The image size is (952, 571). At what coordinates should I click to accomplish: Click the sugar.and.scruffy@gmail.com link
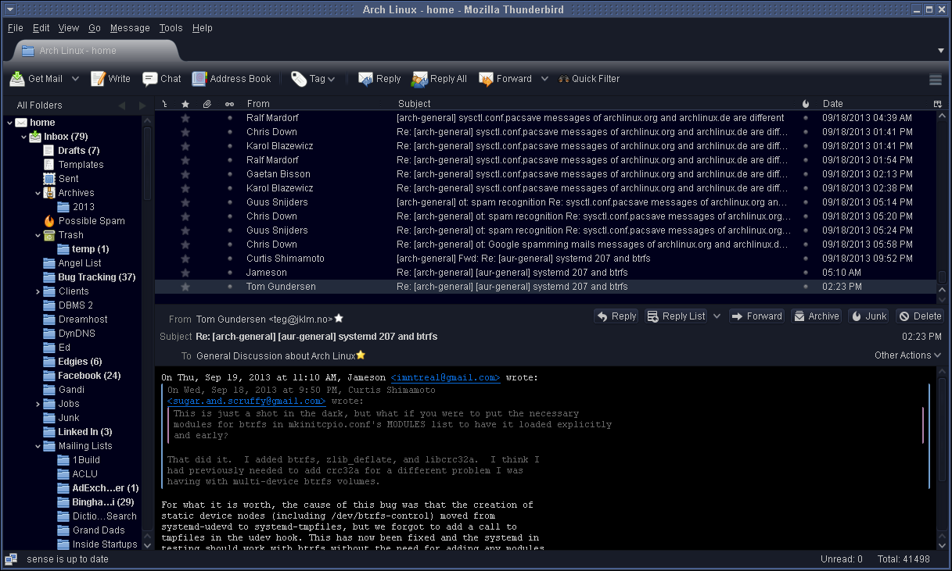(246, 401)
